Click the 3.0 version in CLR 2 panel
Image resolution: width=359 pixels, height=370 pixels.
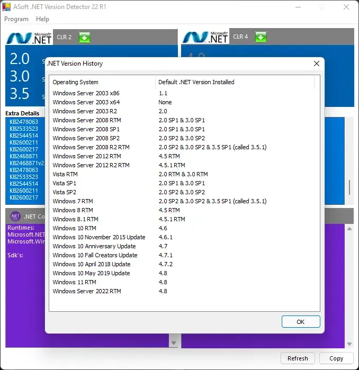(20, 76)
